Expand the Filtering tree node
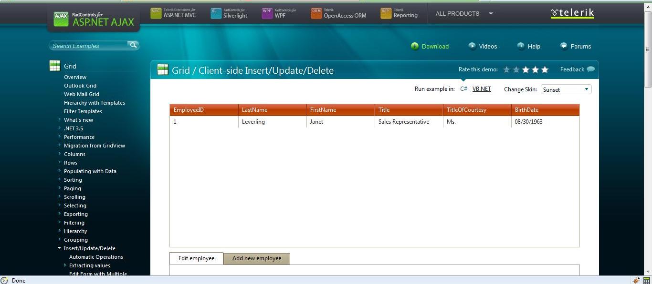This screenshot has height=284, width=652. pos(60,222)
